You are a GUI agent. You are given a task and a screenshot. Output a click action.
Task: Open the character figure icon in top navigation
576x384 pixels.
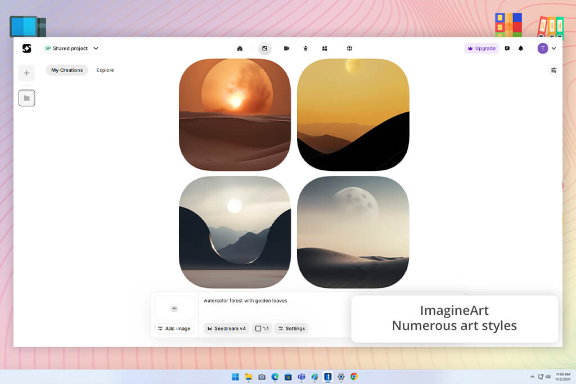click(x=305, y=48)
